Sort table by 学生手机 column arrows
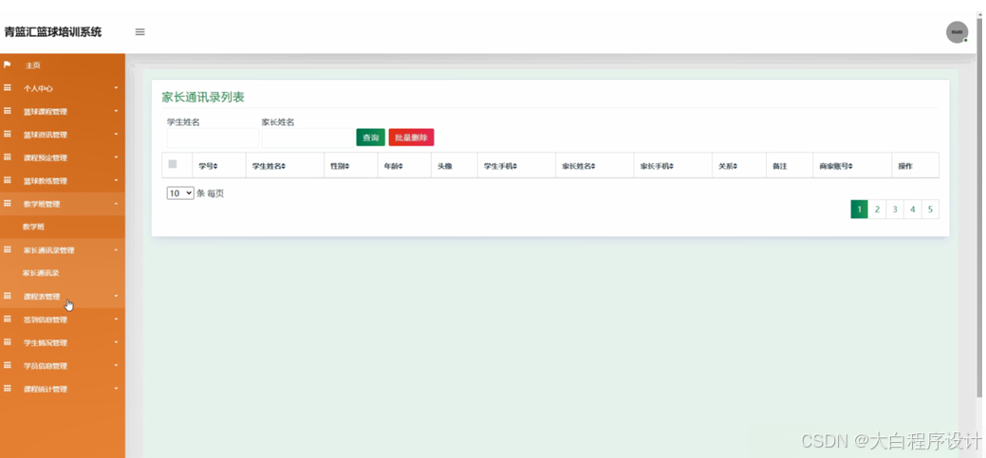986x458 pixels. [515, 167]
